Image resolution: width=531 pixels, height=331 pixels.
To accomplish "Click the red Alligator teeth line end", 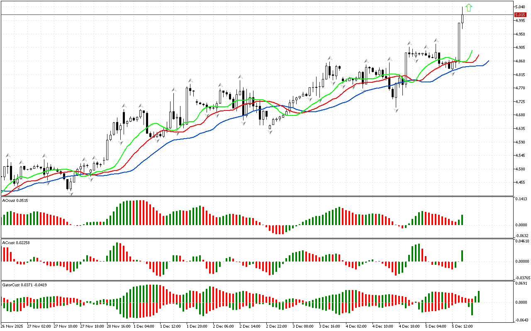I will [479, 55].
